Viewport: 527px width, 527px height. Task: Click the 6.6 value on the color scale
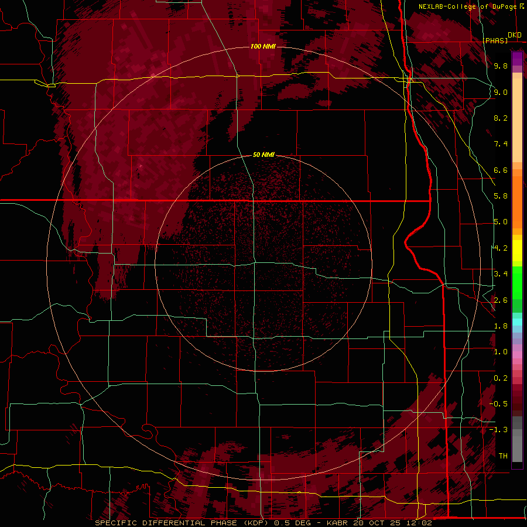(x=501, y=170)
